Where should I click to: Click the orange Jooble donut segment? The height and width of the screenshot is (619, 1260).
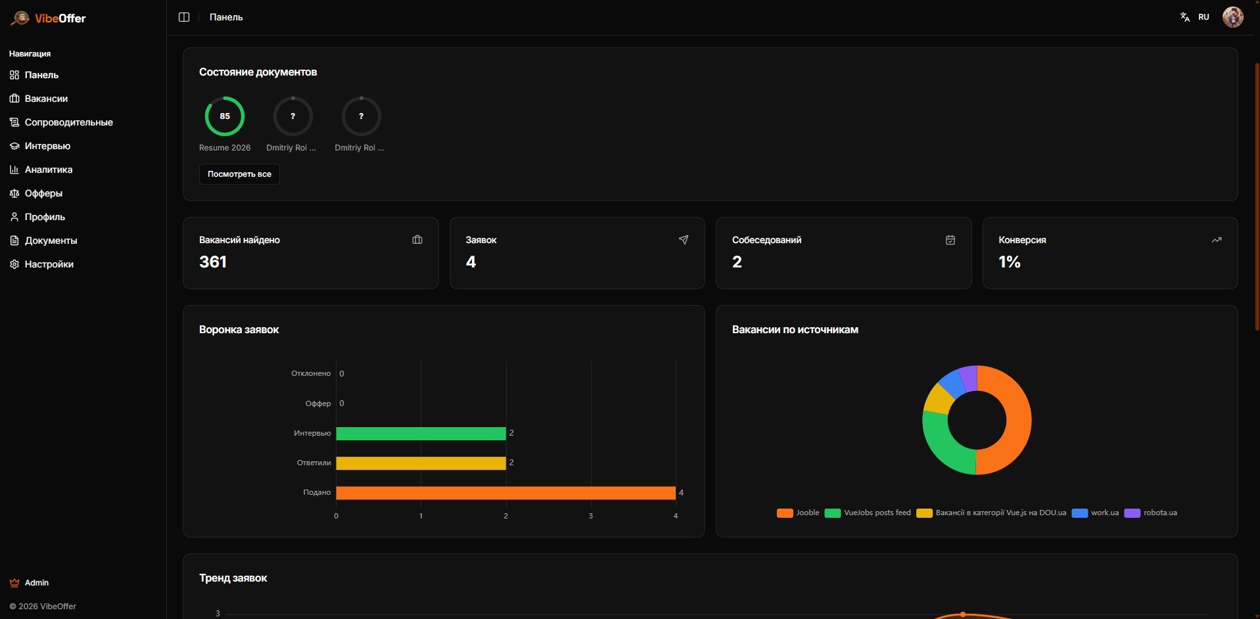(x=1017, y=421)
